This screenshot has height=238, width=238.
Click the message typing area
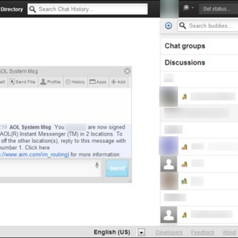(x=50, y=168)
